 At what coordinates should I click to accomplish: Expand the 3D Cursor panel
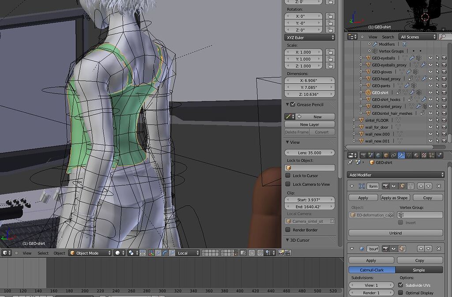point(287,240)
